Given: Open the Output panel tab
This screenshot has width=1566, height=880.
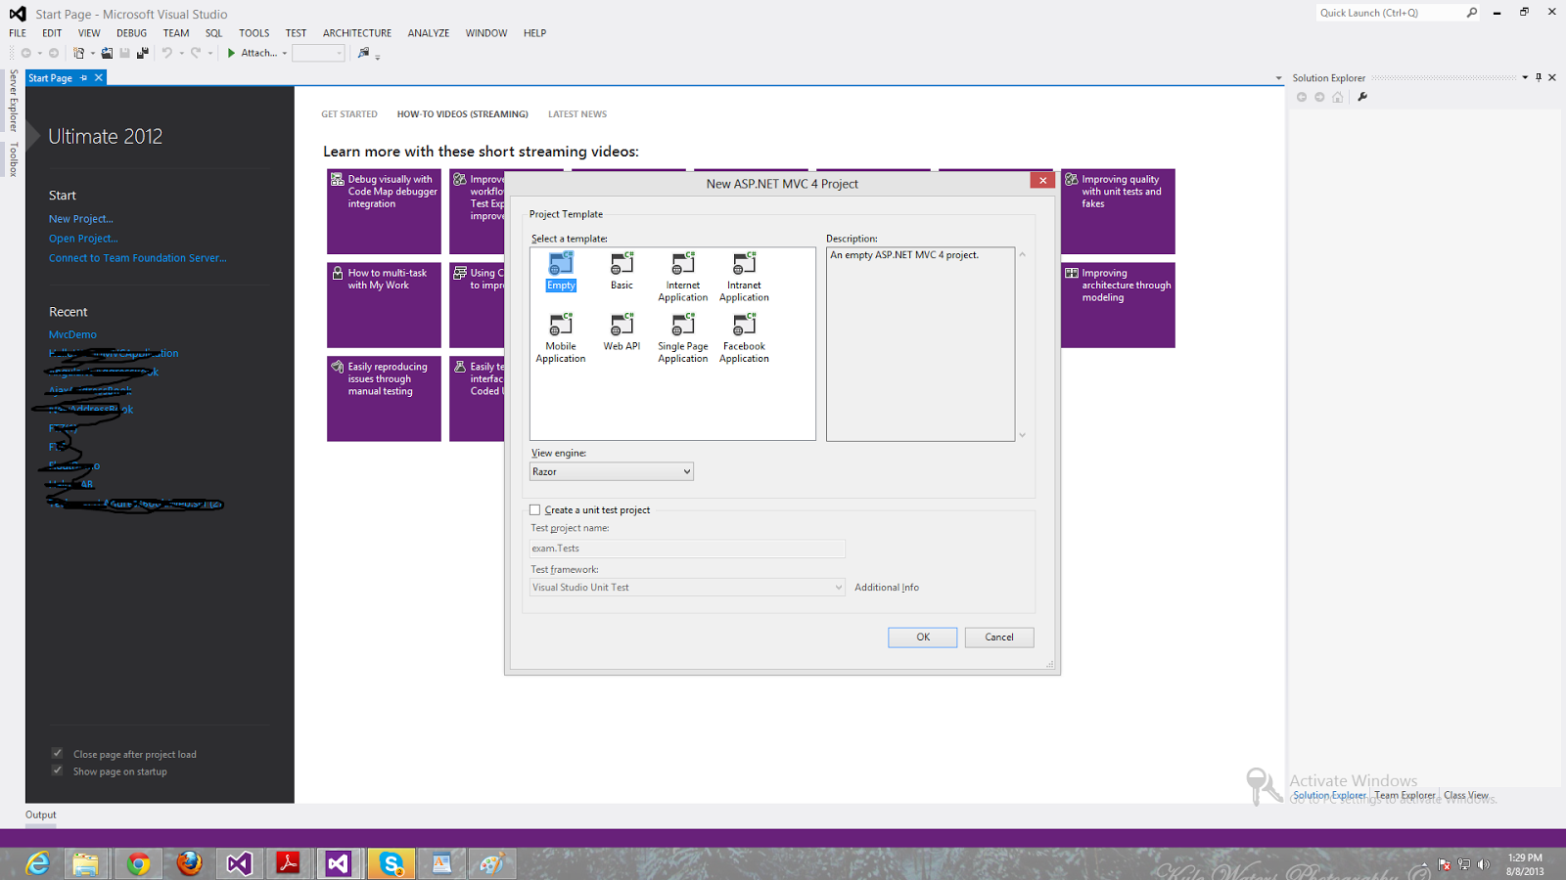Looking at the screenshot, I should point(41,814).
